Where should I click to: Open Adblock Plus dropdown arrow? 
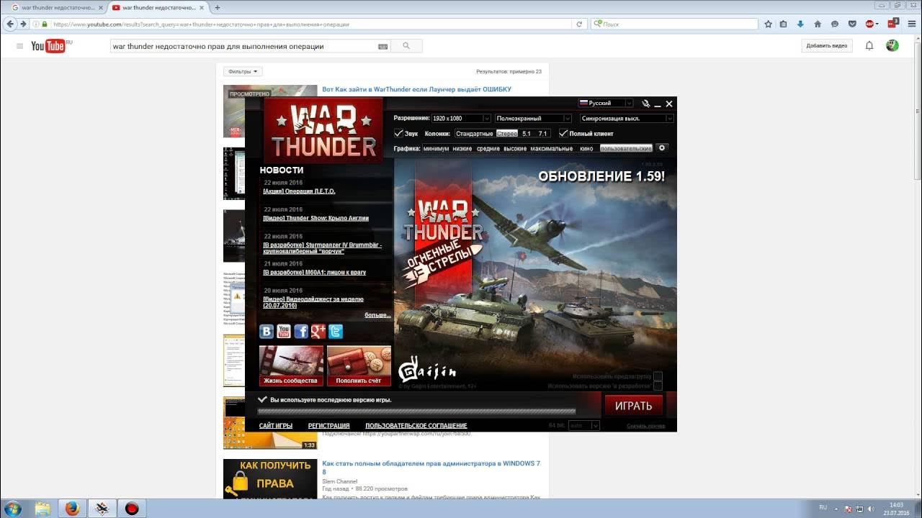tap(877, 24)
